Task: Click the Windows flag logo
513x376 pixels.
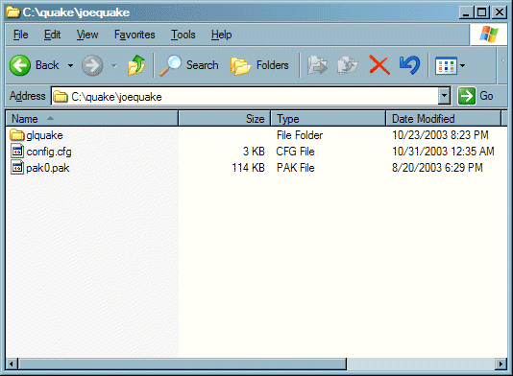Action: (x=489, y=35)
